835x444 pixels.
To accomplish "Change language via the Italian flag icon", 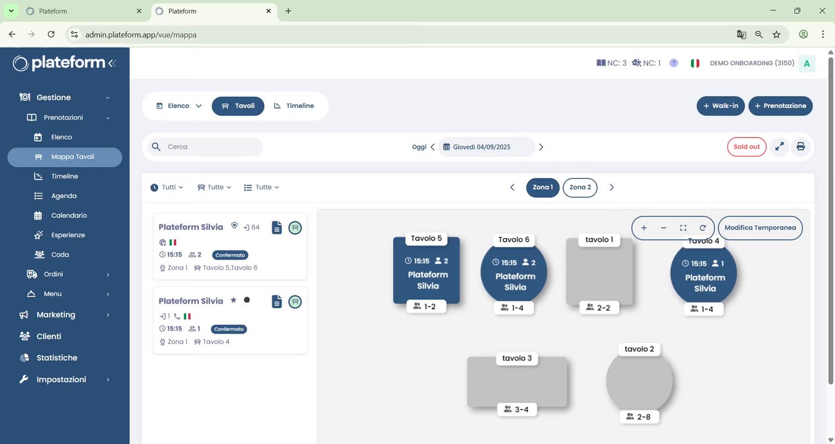I will [695, 63].
